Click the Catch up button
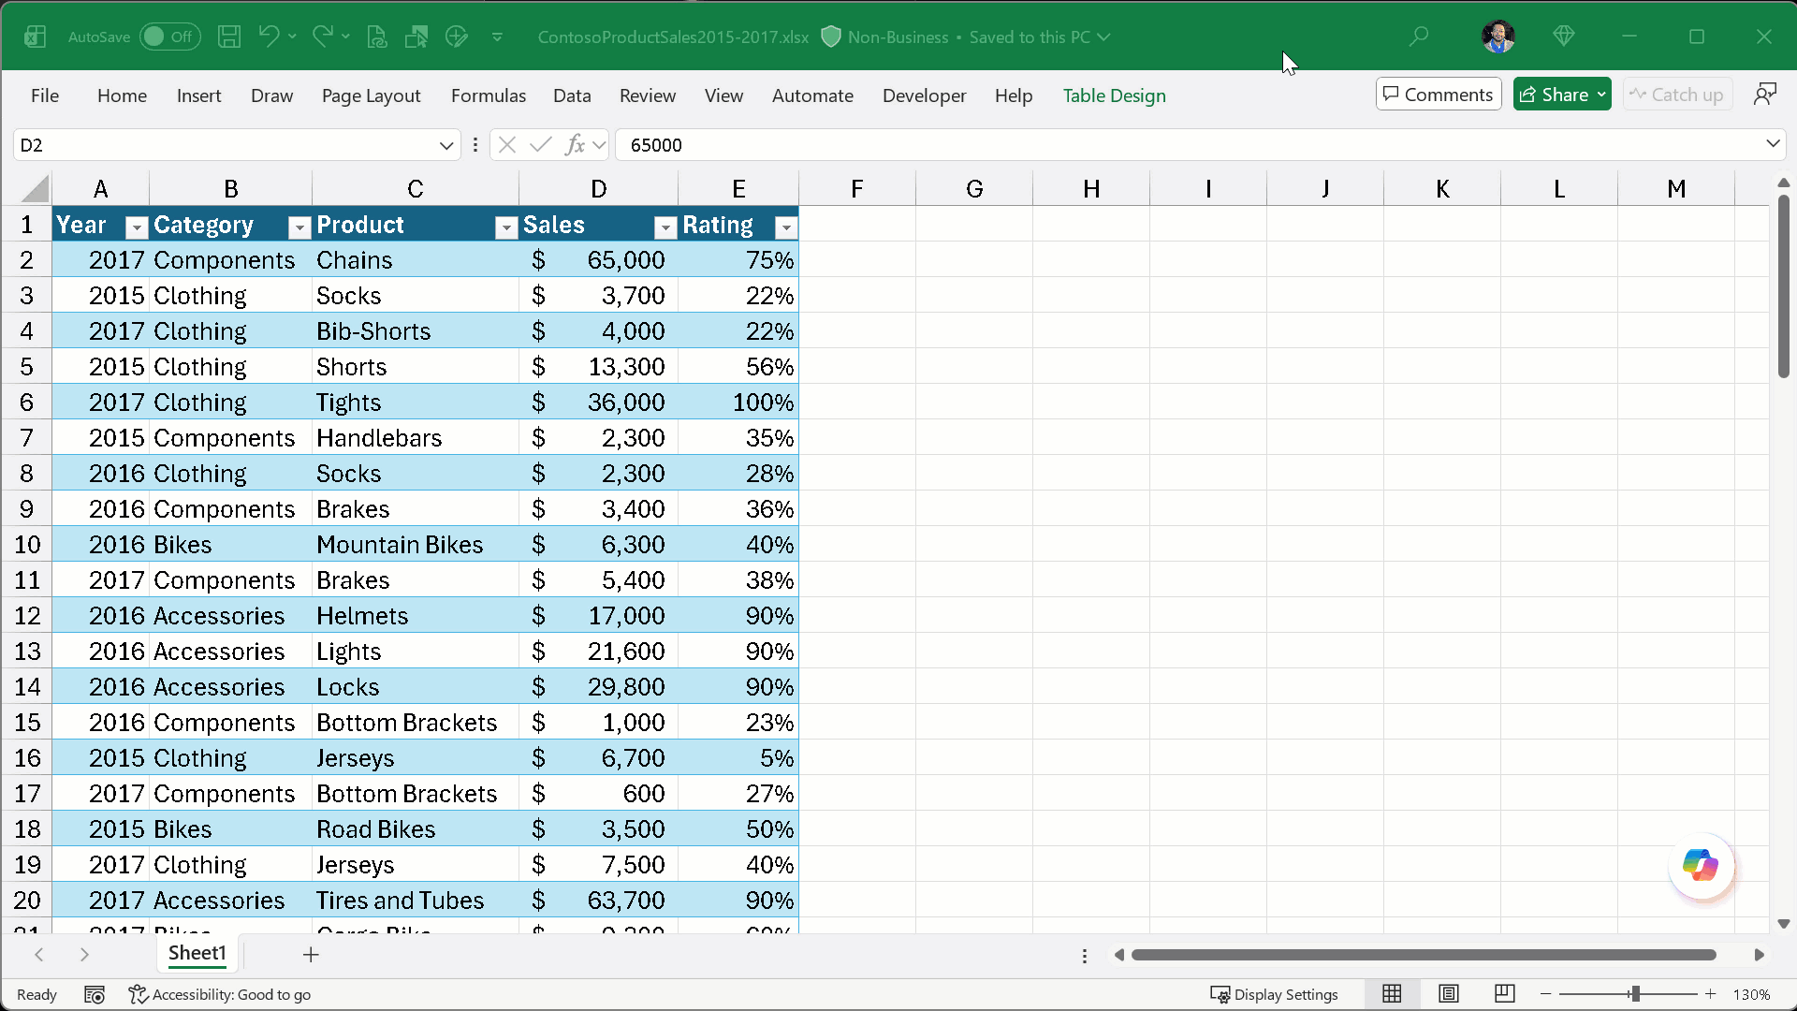1797x1011 pixels. tap(1676, 94)
